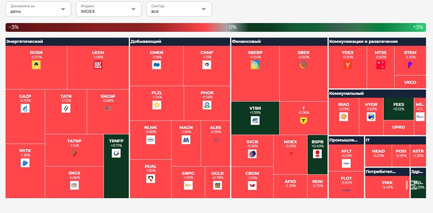Click the BSPB logo icon
Screen dimensions: 433x213
coord(317,154)
